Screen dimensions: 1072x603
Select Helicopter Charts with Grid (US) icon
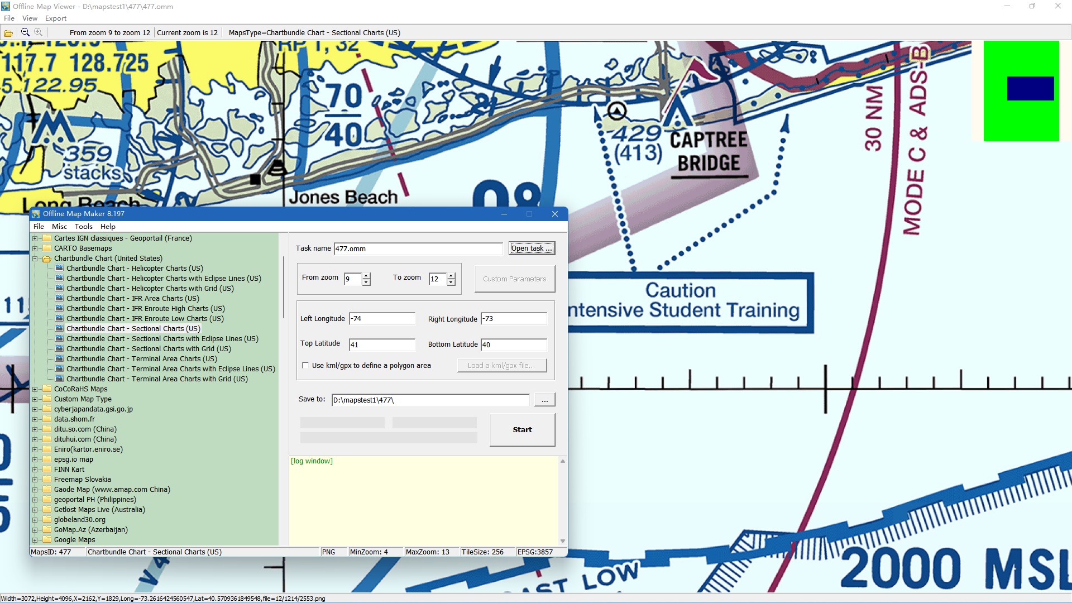click(59, 288)
